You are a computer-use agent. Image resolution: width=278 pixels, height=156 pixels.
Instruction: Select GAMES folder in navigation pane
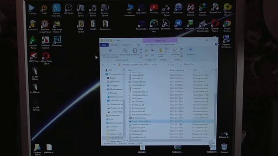111,130
